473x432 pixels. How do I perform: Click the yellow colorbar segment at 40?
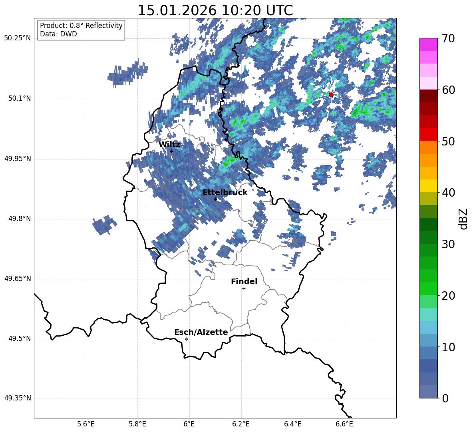pos(429,186)
